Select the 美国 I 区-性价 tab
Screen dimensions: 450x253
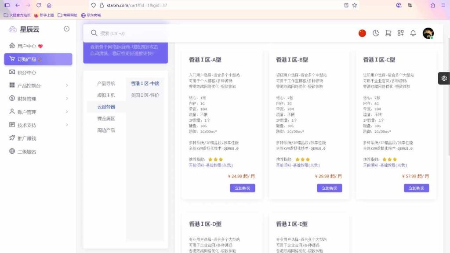tap(145, 95)
